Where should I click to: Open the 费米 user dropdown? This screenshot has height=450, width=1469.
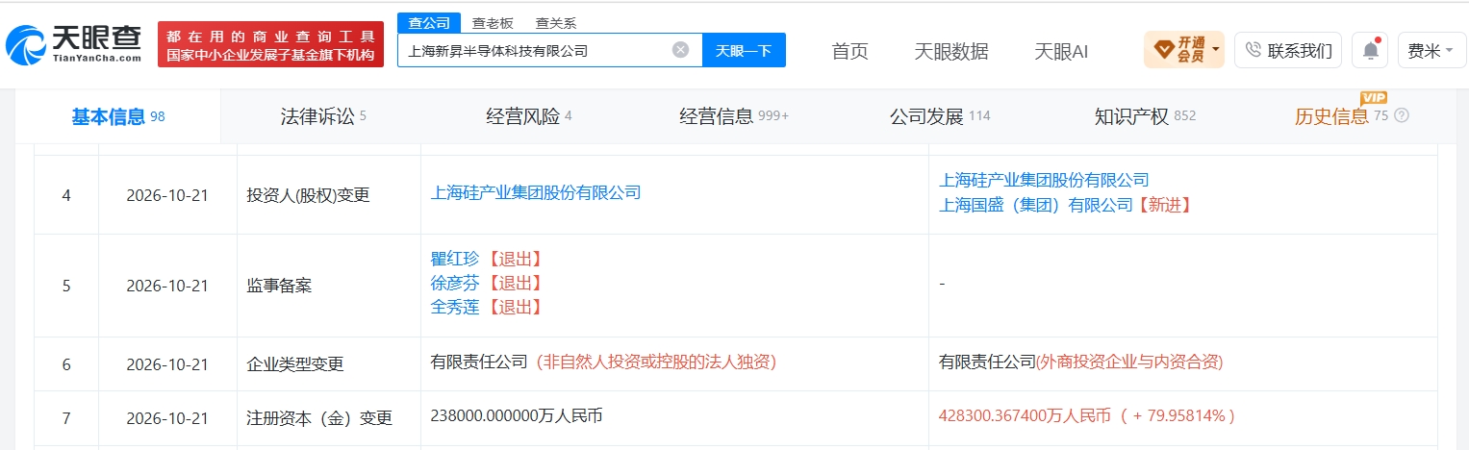(x=1432, y=50)
